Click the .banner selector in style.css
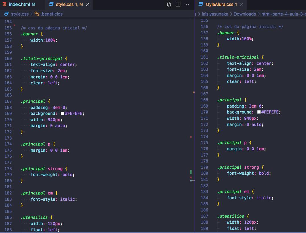 (29, 34)
